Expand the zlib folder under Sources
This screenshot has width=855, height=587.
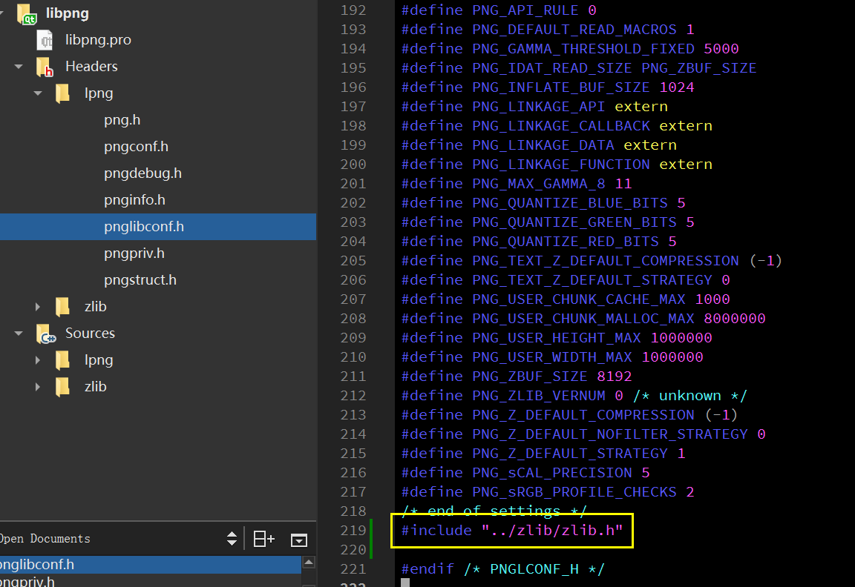[38, 386]
